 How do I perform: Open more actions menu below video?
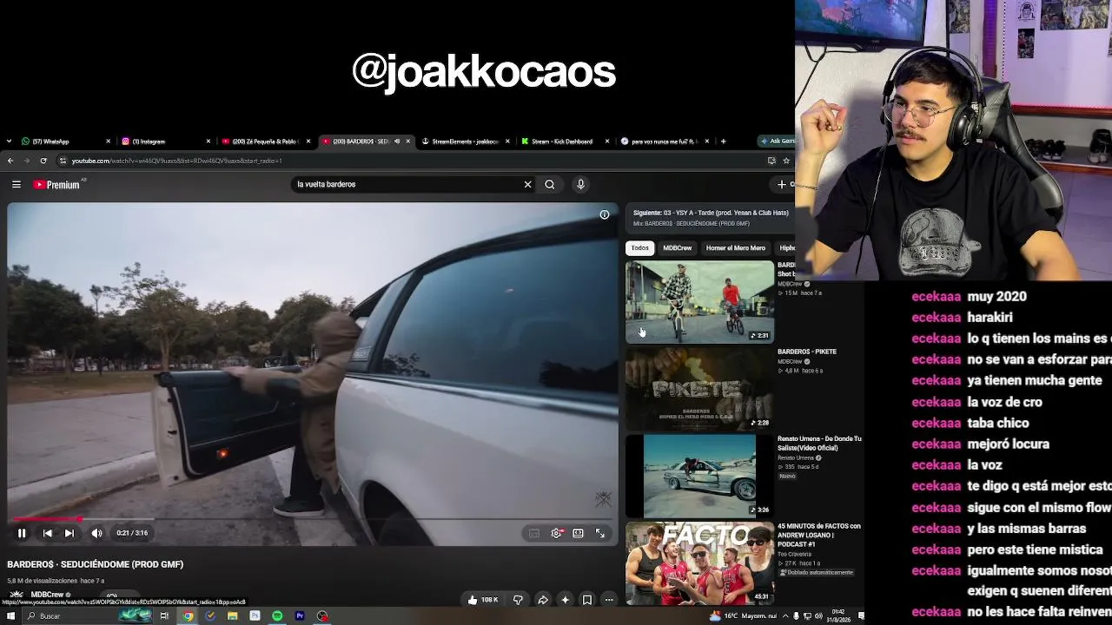(x=609, y=600)
